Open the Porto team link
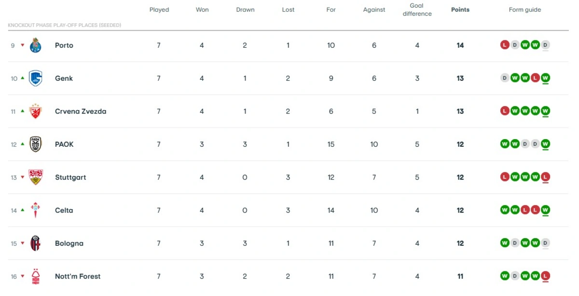 point(64,45)
